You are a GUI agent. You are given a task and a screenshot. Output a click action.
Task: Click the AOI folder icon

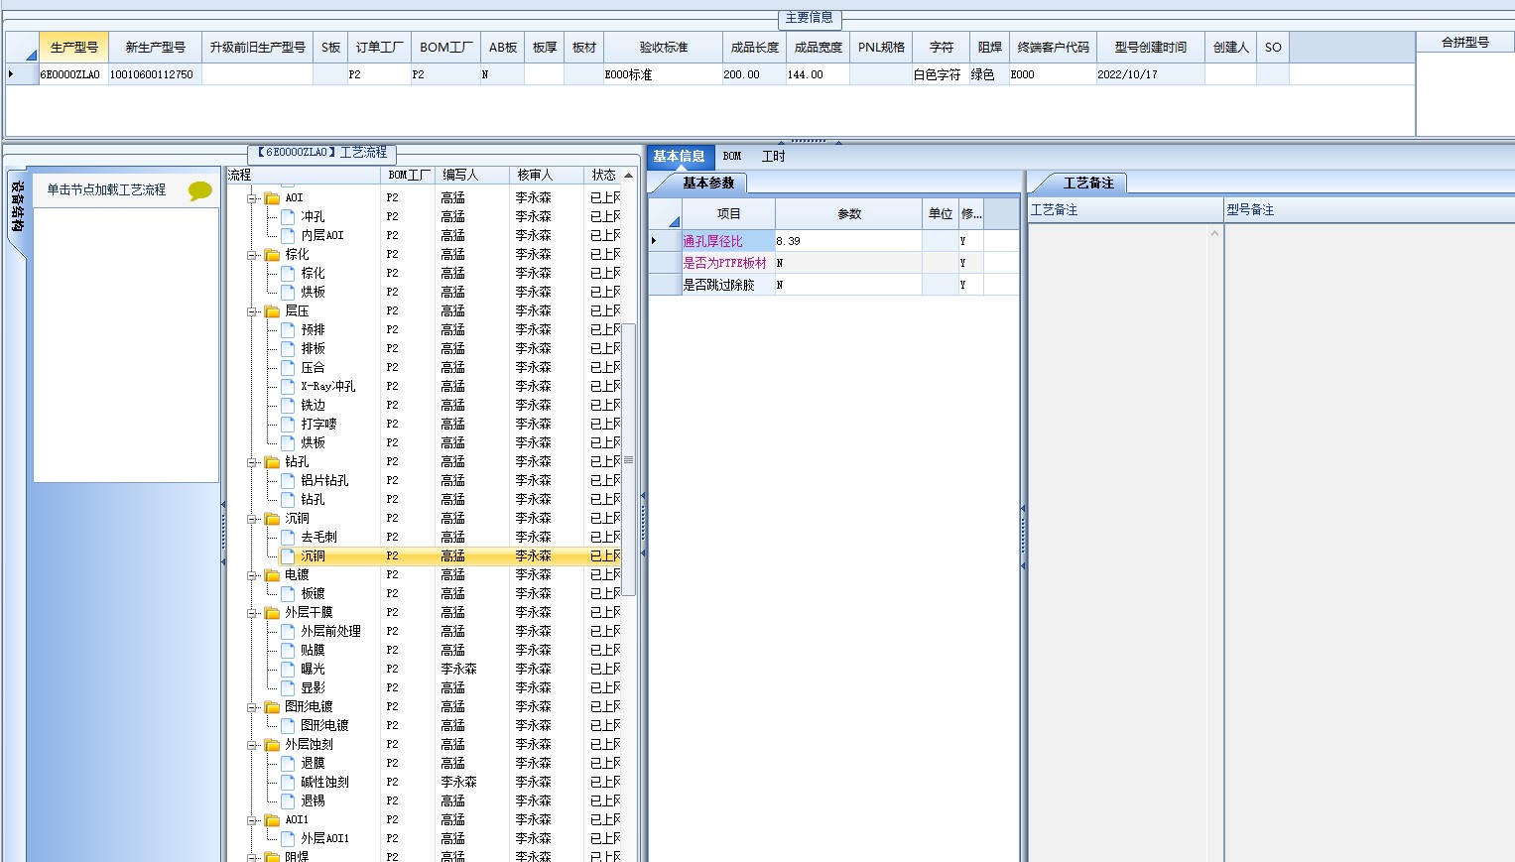[272, 197]
